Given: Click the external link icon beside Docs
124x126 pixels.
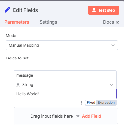Looking at the screenshot, I should 118,22.
